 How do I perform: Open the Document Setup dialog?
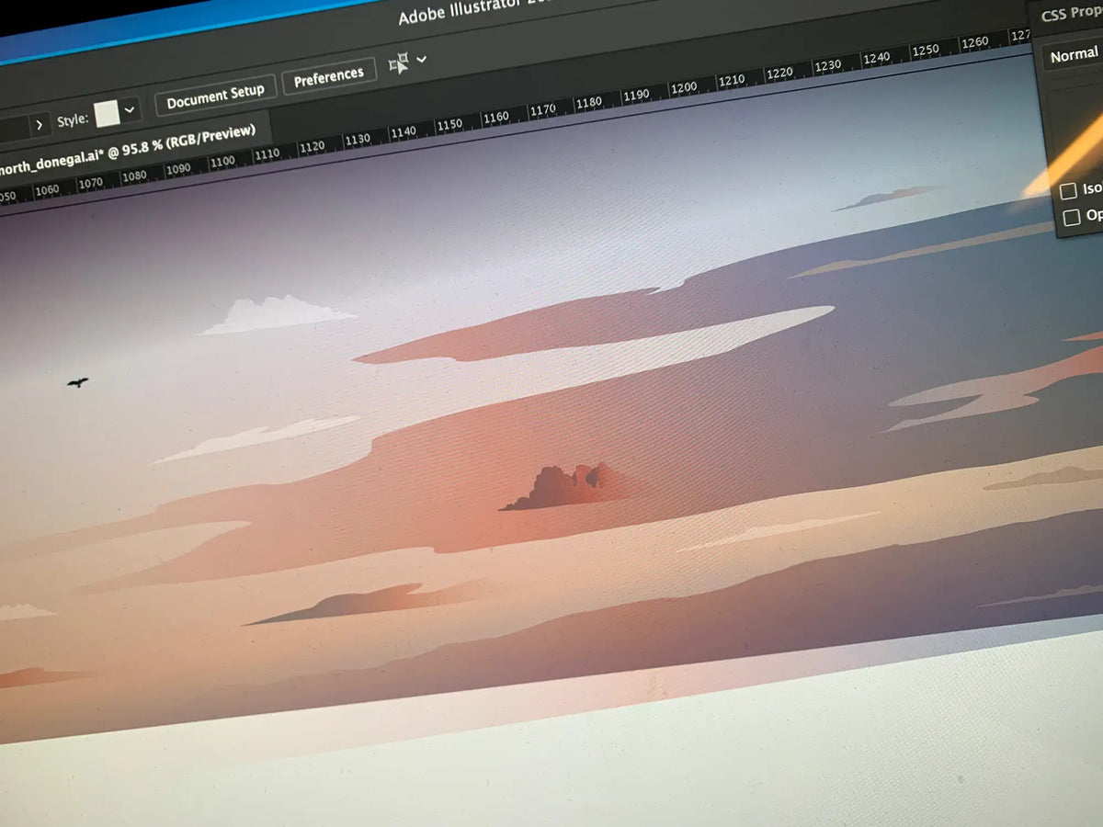click(215, 95)
